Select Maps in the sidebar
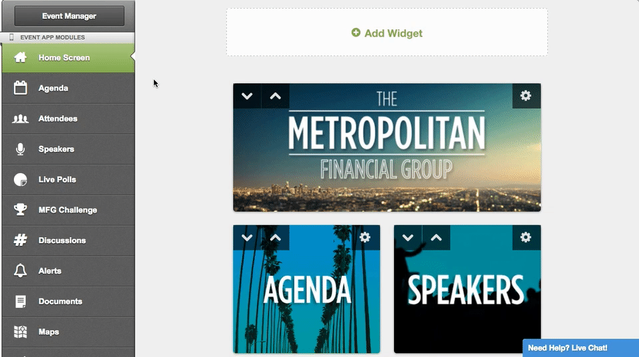 (69, 332)
